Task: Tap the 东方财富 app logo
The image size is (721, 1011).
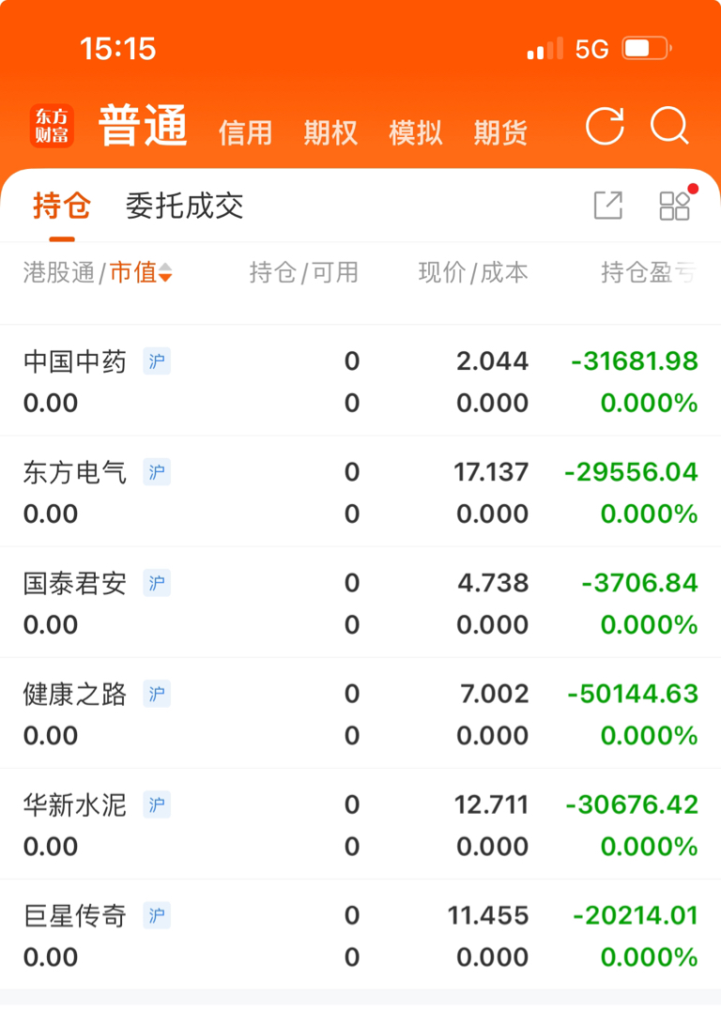Action: click(x=52, y=126)
